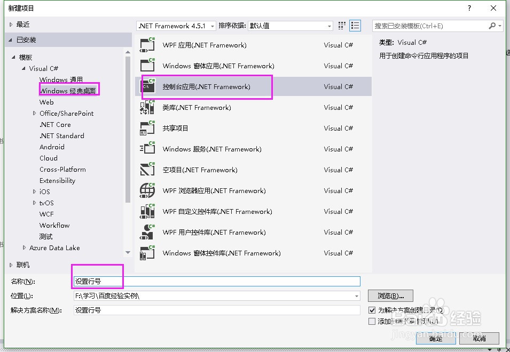The height and width of the screenshot is (352, 510).
Task: Select the WPF 浏览器应用 template icon
Action: [x=147, y=190]
